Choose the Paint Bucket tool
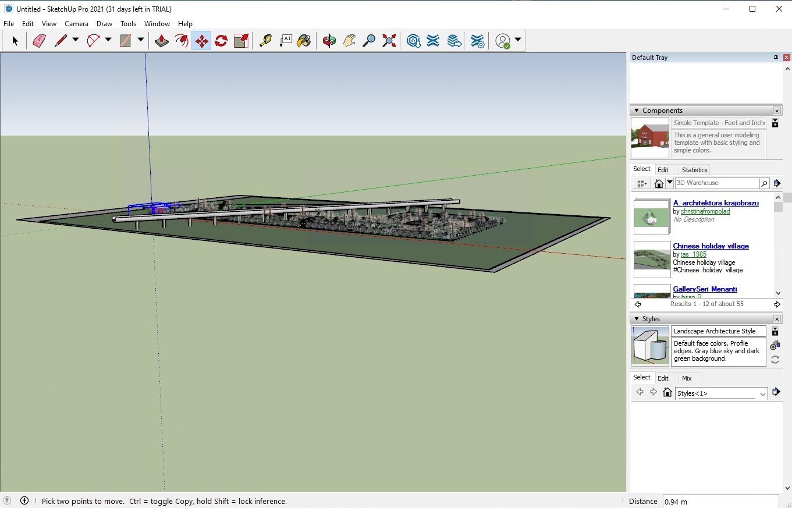The image size is (792, 508). pos(304,41)
